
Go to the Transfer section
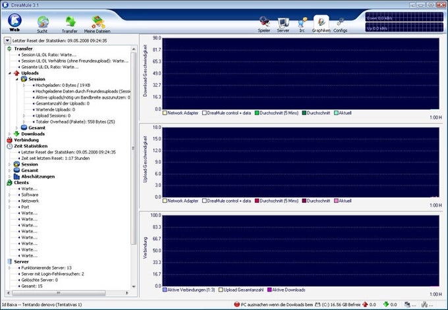coord(70,24)
